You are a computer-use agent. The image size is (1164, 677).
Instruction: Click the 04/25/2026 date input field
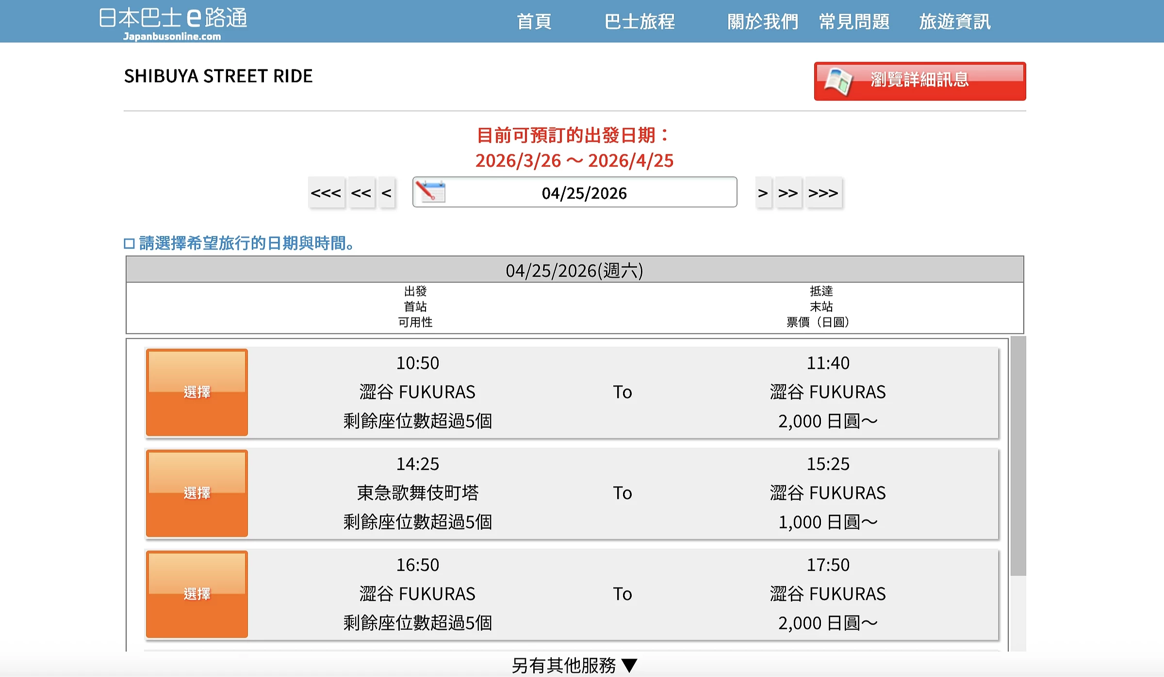coord(574,192)
